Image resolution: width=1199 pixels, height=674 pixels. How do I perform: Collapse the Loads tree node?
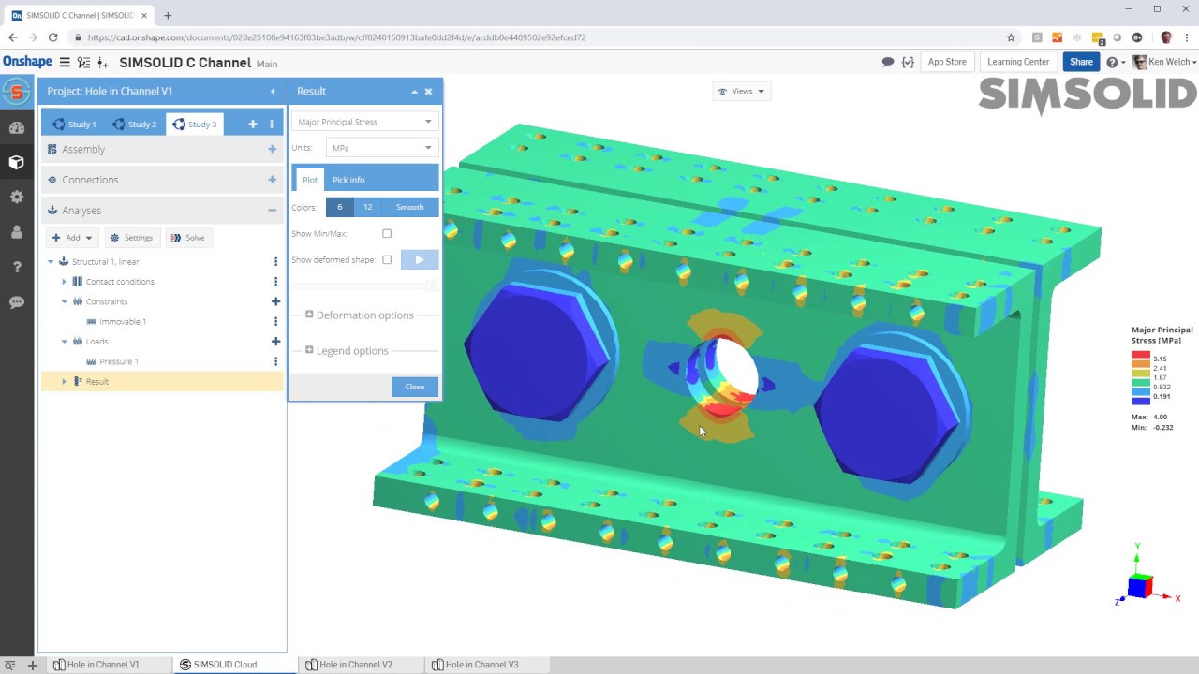tap(64, 342)
